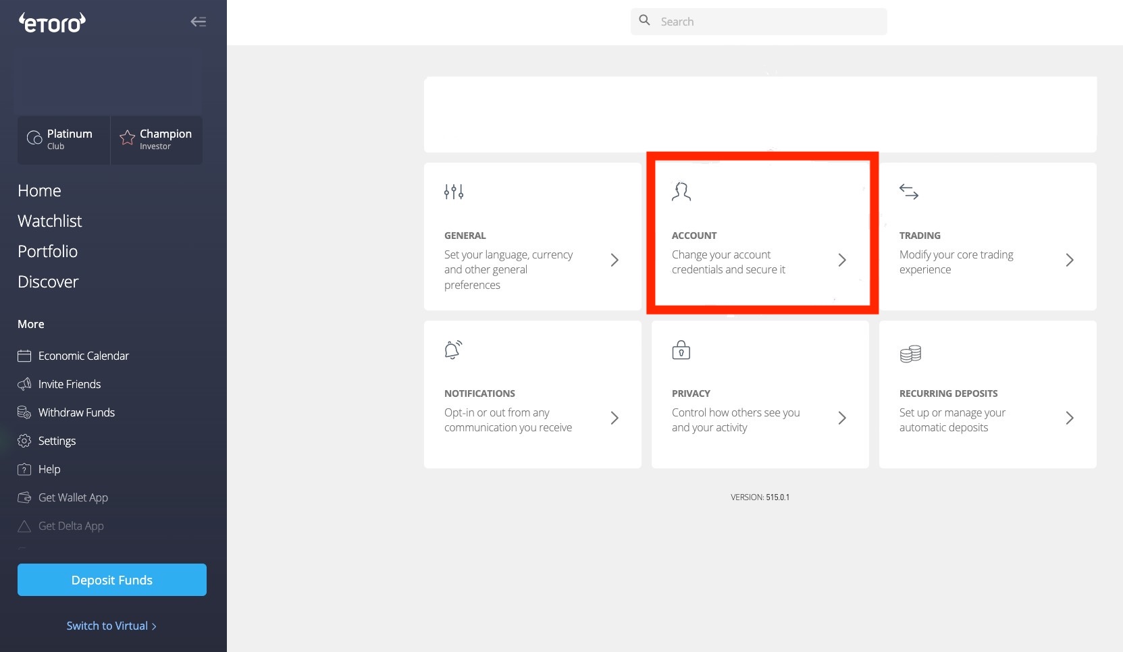The height and width of the screenshot is (652, 1123).
Task: Click the NOTIFICATIONS card heading
Action: tap(479, 393)
